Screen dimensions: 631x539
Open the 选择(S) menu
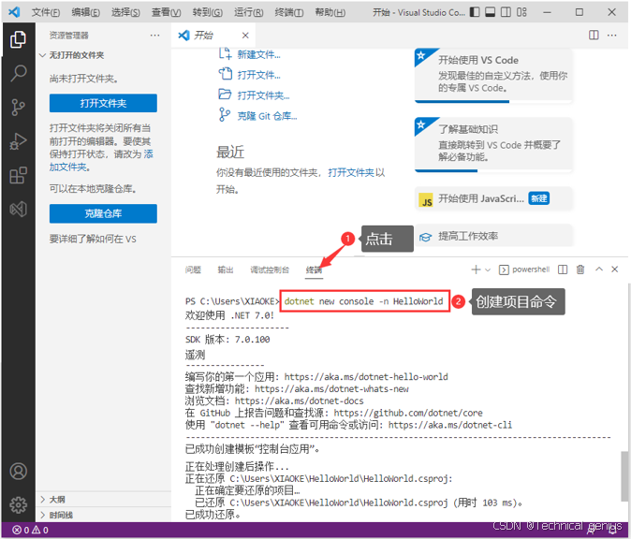125,12
